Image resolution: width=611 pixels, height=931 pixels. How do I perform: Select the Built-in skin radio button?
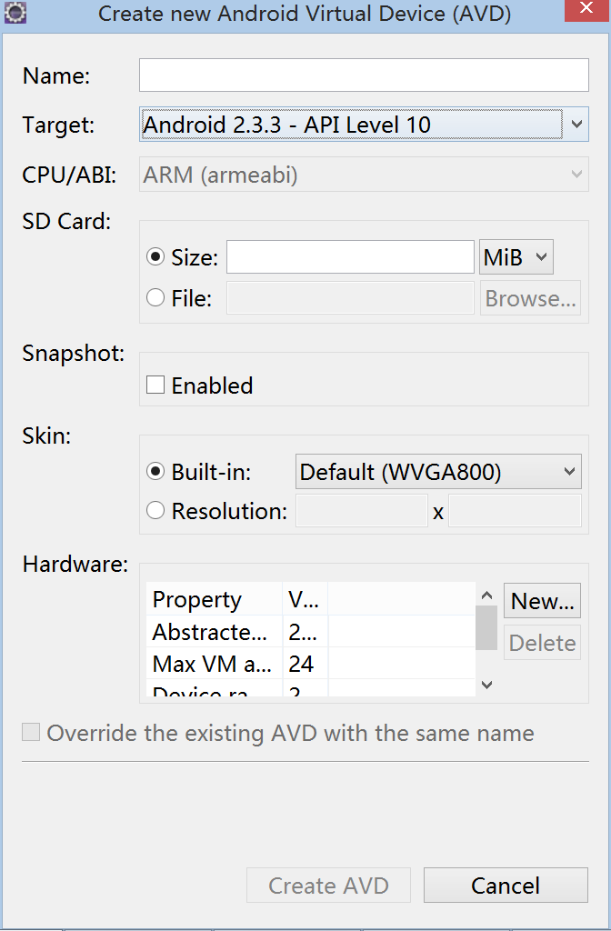tap(155, 472)
